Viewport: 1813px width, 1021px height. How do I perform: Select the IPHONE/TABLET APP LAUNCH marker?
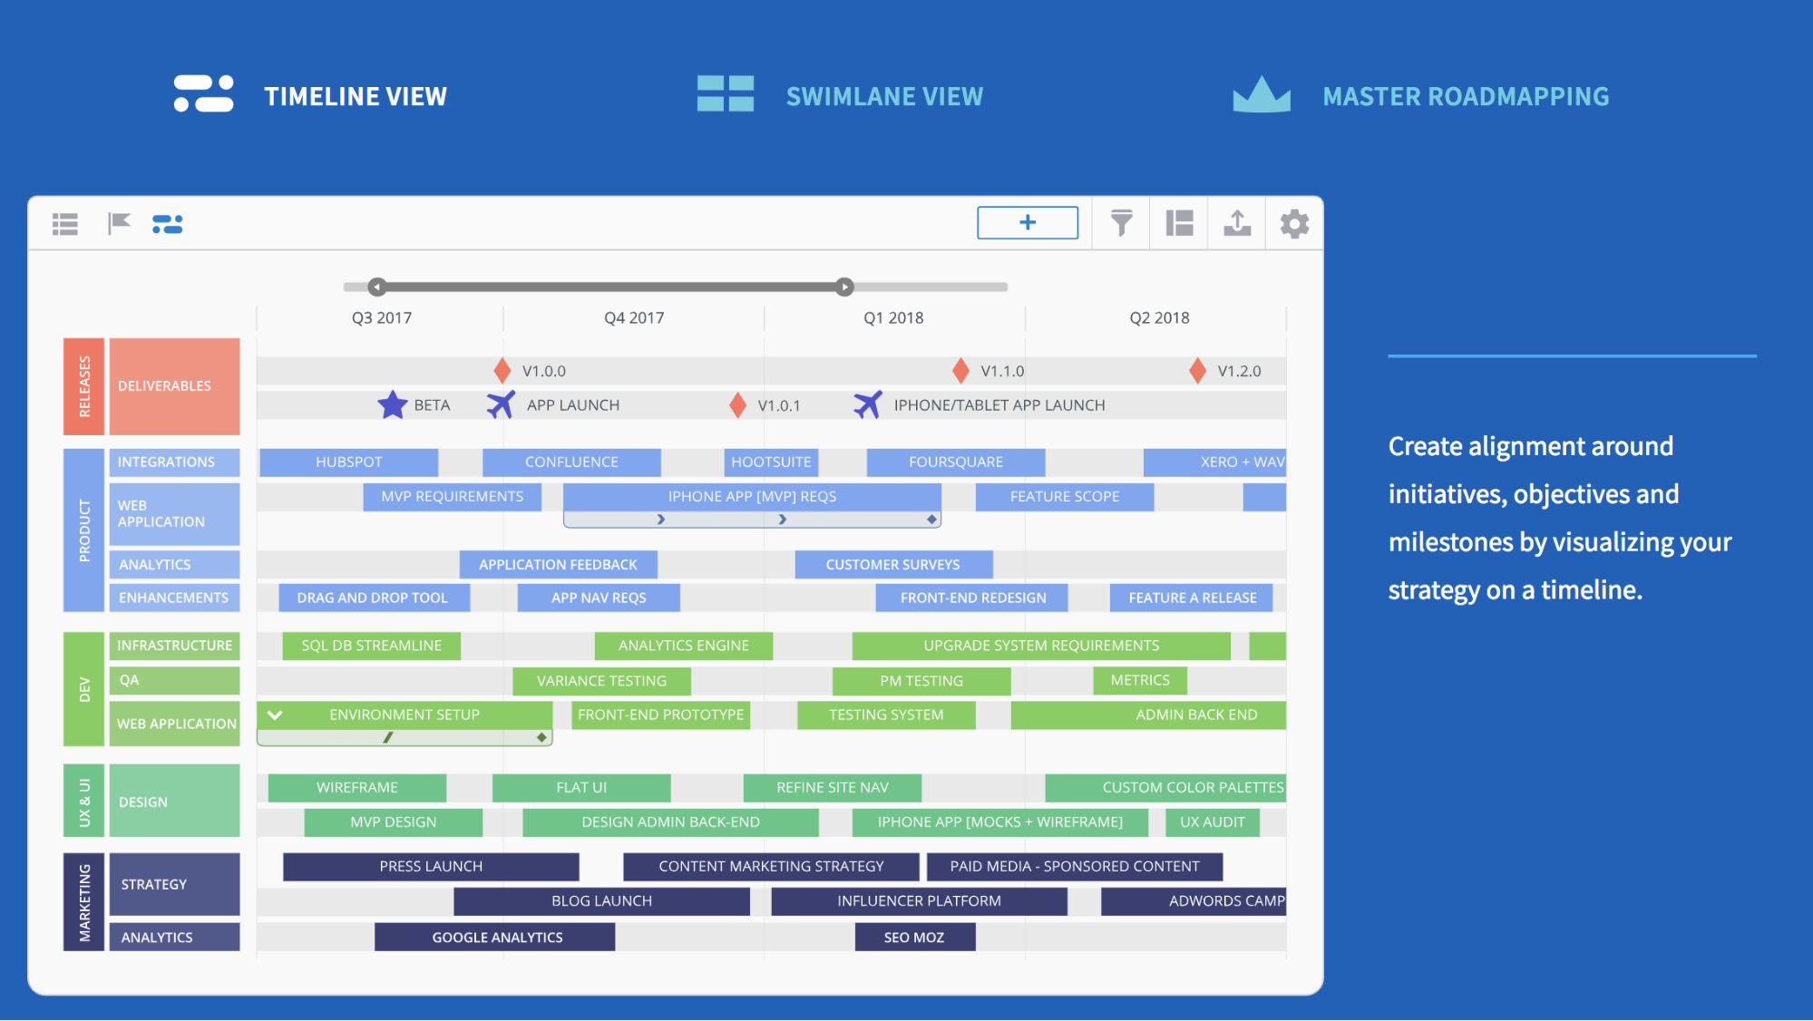(868, 404)
